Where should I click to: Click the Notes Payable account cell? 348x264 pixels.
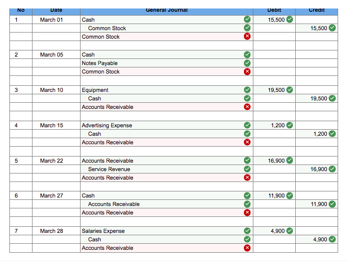166,63
